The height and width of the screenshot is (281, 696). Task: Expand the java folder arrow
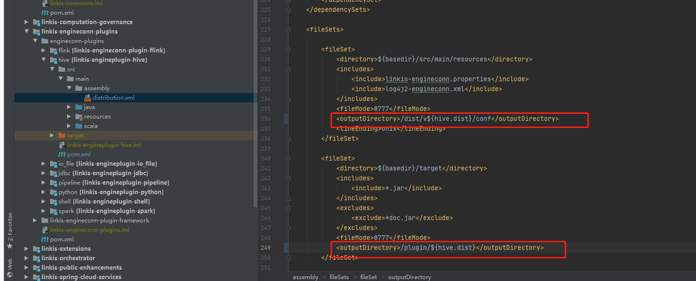click(69, 107)
